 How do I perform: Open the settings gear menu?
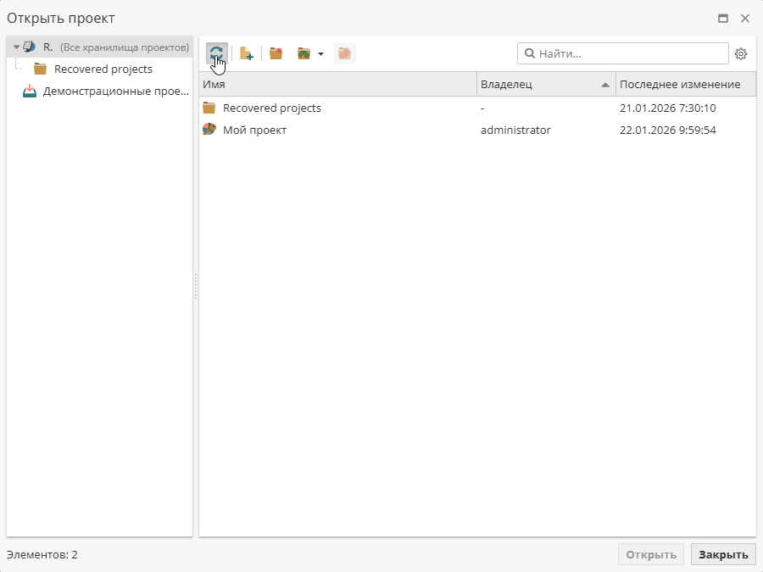[x=741, y=53]
